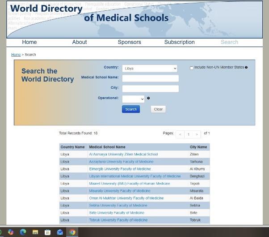This screenshot has height=237, width=269.
Task: Open Al Asmarya University Zliten Medical School
Action: [123, 154]
